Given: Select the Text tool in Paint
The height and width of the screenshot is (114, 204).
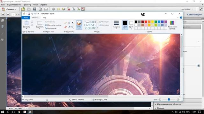Looking at the screenshot, I should click(72, 23).
